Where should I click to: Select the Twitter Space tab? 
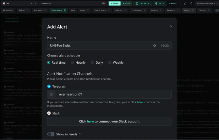100,10
